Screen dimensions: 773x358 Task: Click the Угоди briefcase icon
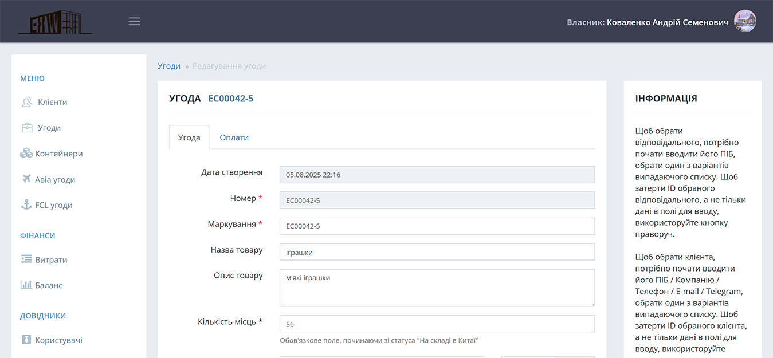(27, 128)
